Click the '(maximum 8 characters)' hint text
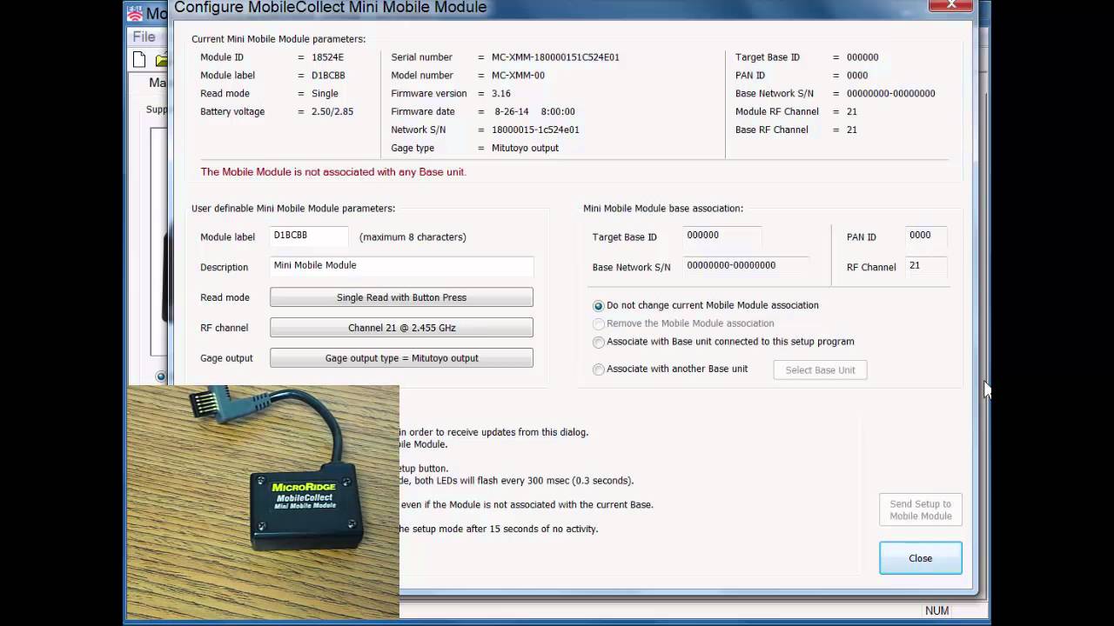 [x=413, y=236]
